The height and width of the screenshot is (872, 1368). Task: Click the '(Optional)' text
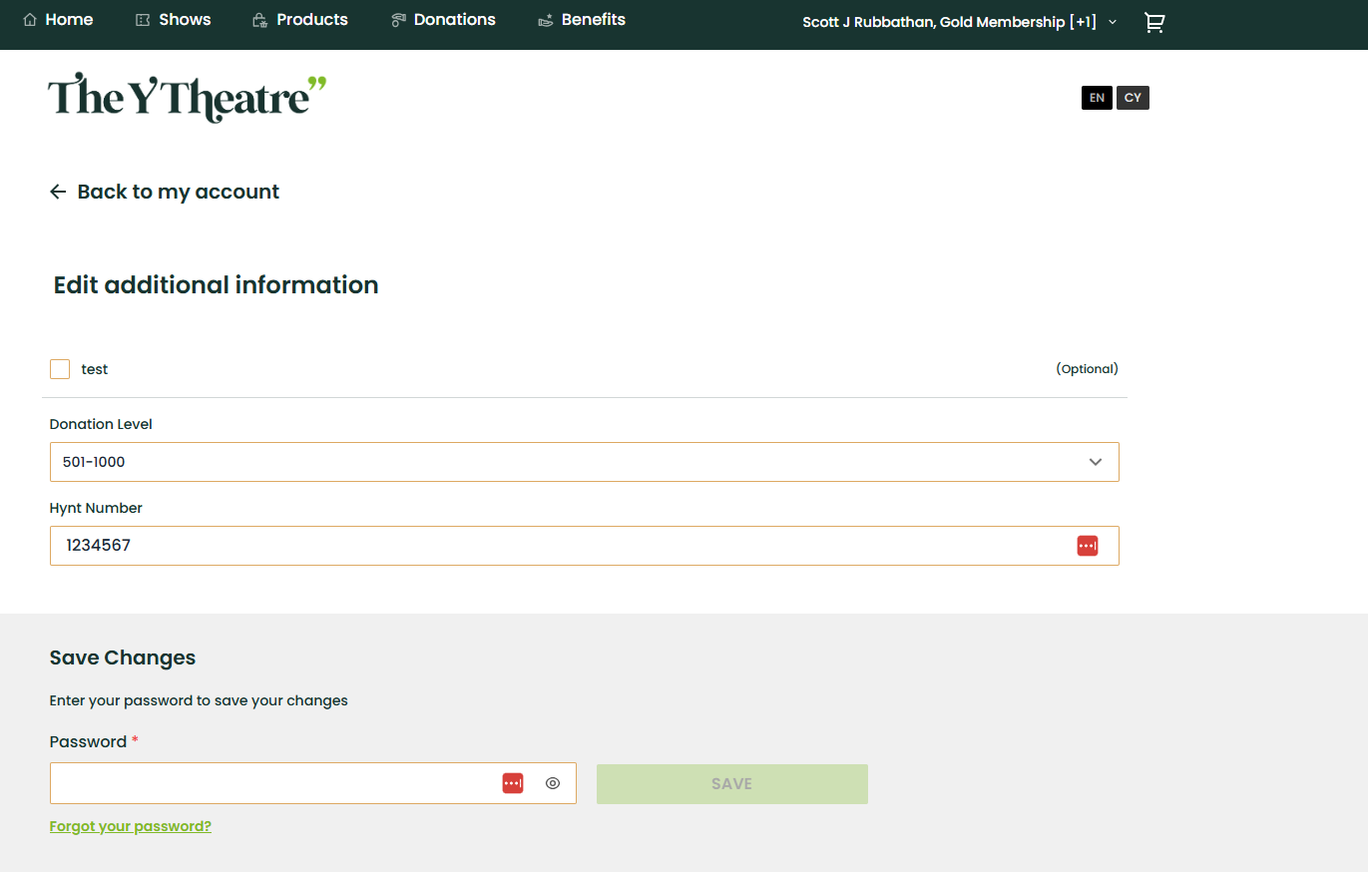[1088, 369]
